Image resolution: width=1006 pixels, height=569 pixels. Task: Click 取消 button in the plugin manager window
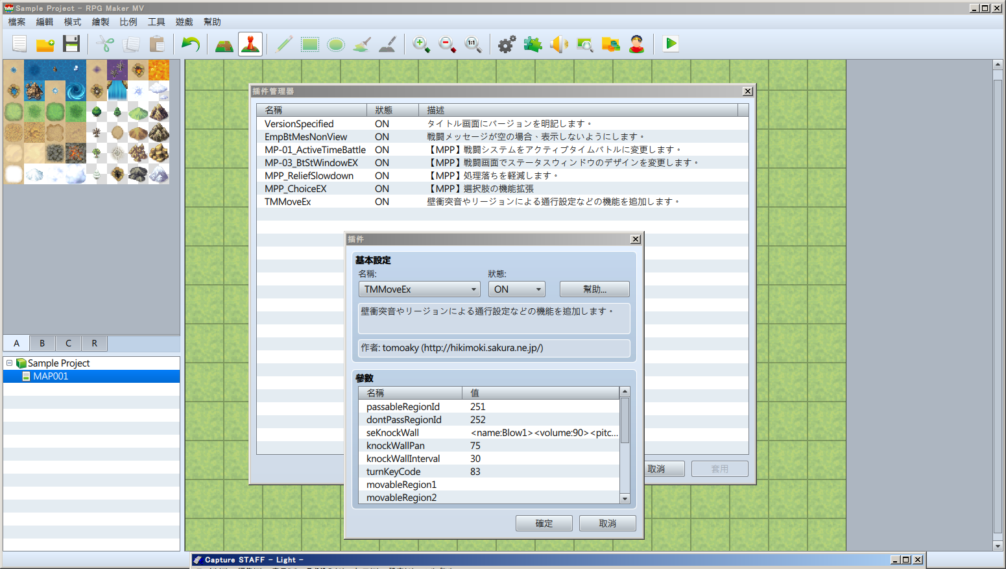tap(664, 469)
